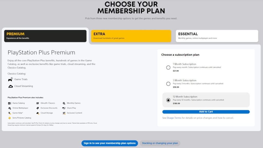Click the Add to Cart button

point(206,112)
